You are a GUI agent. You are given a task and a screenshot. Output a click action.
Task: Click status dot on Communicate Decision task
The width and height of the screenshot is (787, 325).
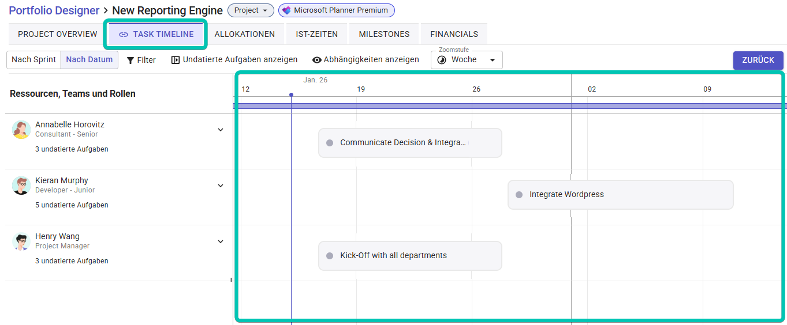(330, 143)
